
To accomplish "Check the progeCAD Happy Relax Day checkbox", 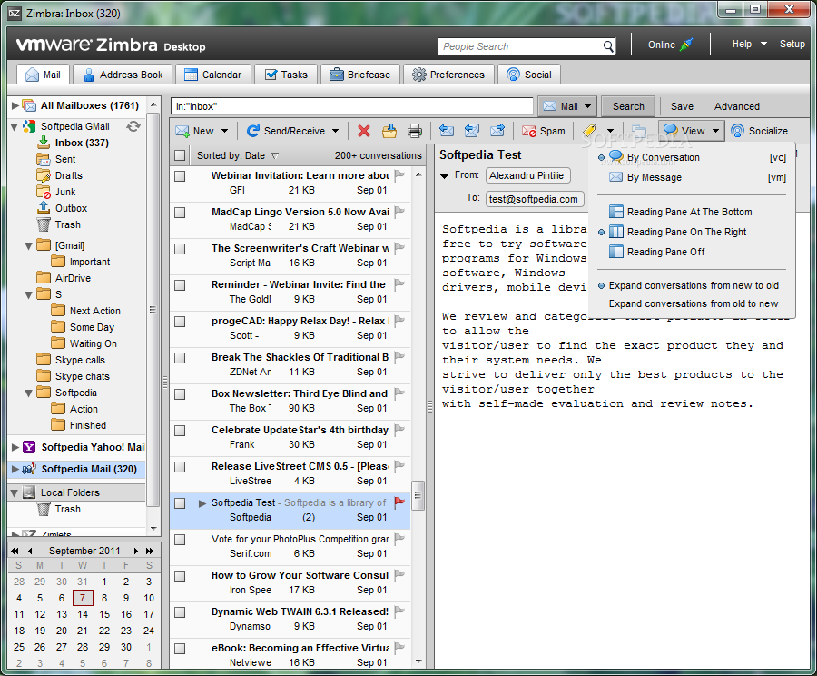I will click(x=180, y=322).
